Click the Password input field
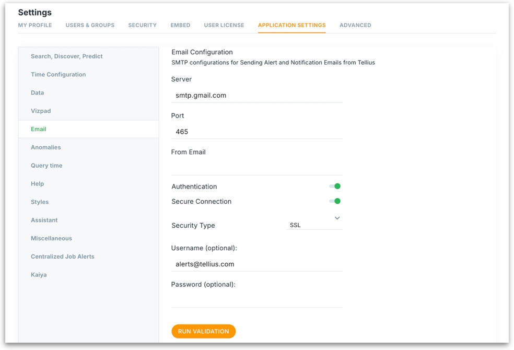The image size is (514, 350). tap(256, 300)
